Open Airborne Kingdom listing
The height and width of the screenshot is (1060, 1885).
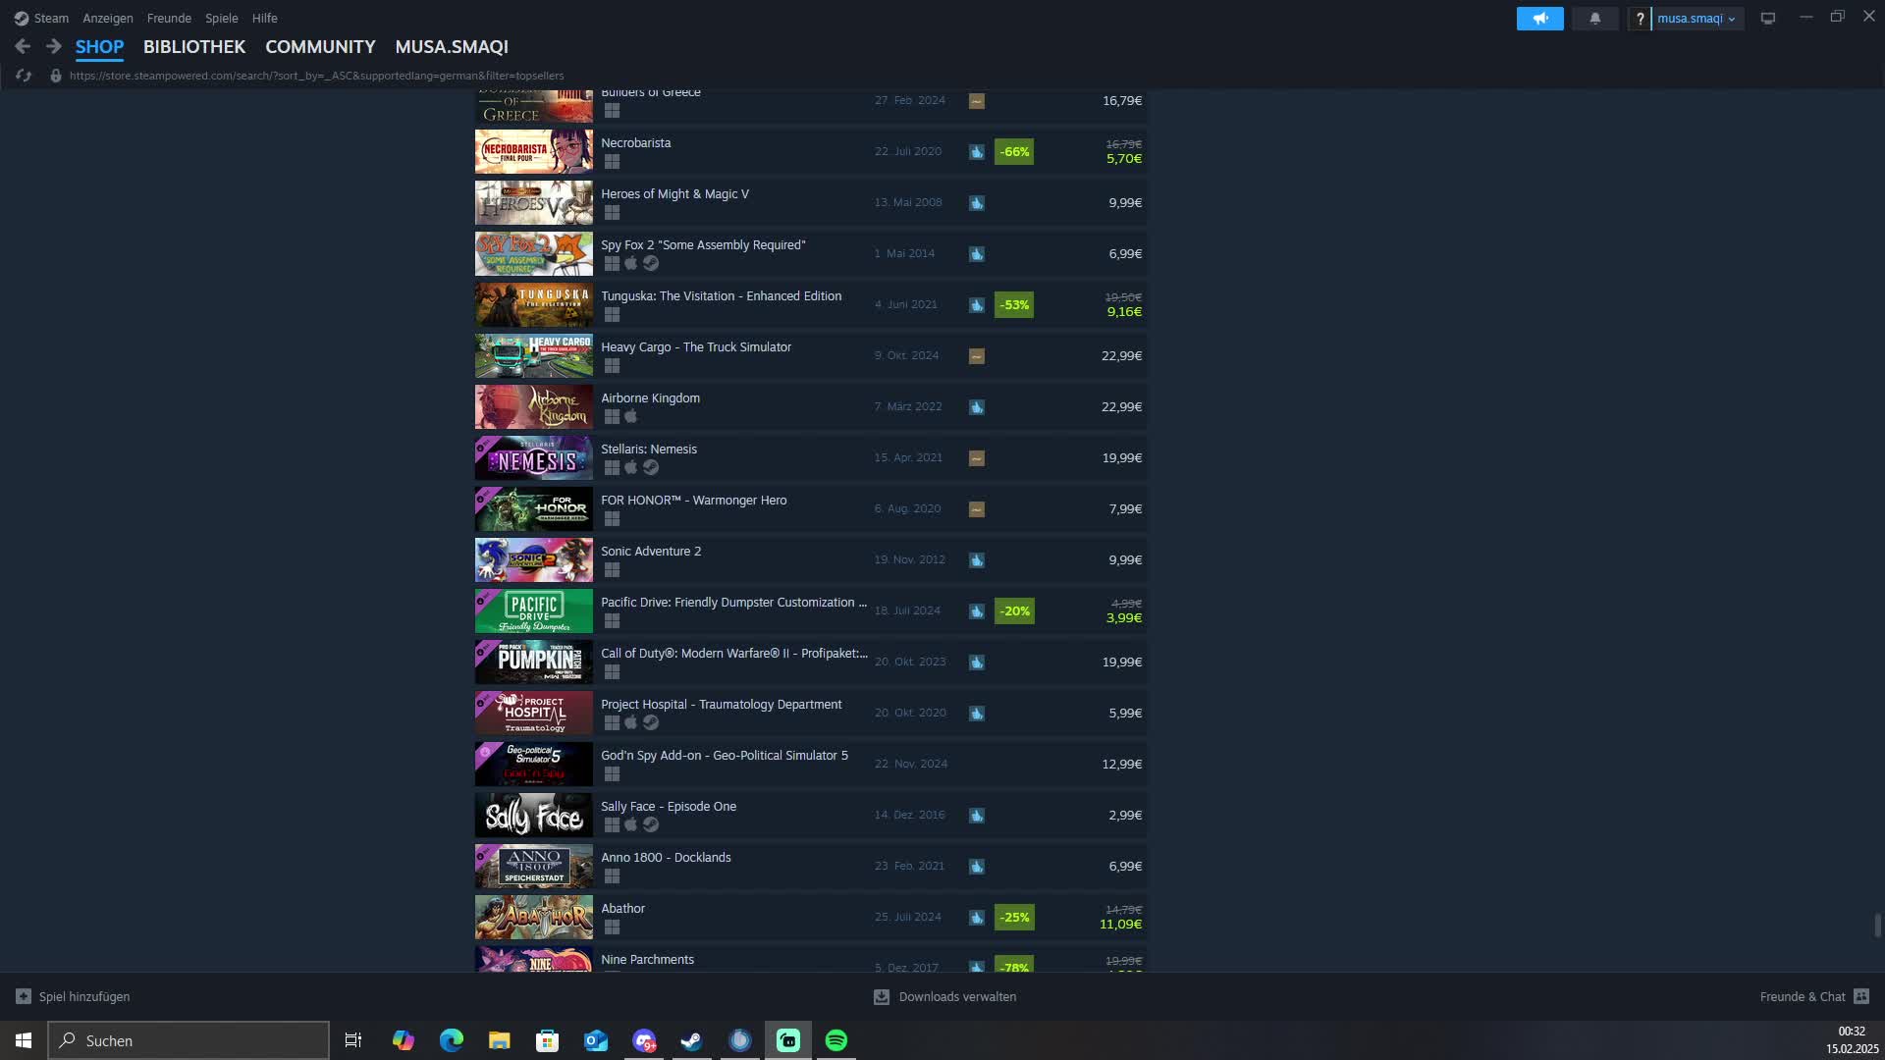tap(811, 406)
